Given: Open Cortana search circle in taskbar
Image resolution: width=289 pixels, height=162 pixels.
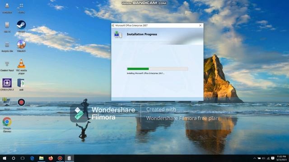Looking at the screenshot, I should (14, 158).
